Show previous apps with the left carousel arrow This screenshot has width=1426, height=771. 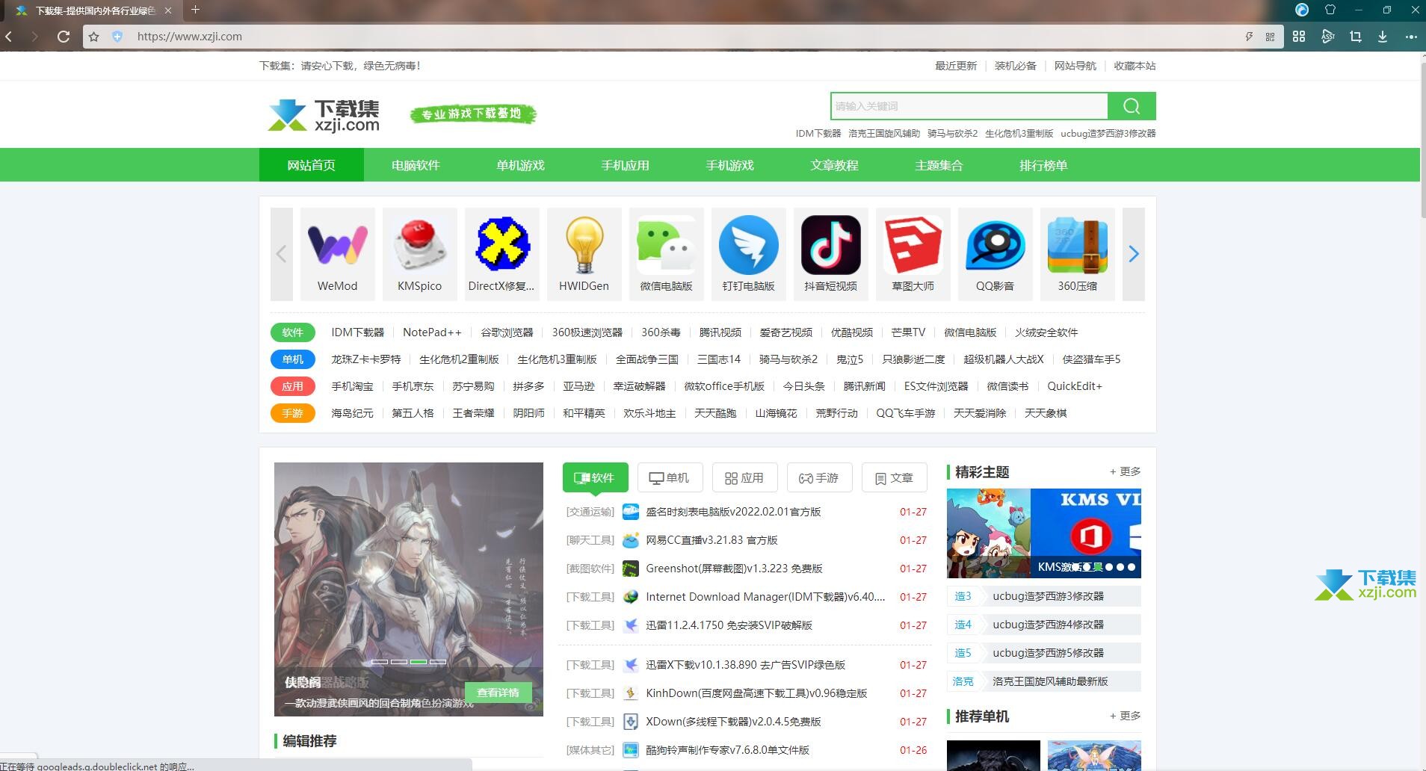[x=282, y=254]
